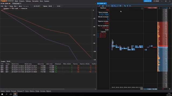Switch to the График sub-tab

pos(3,61)
